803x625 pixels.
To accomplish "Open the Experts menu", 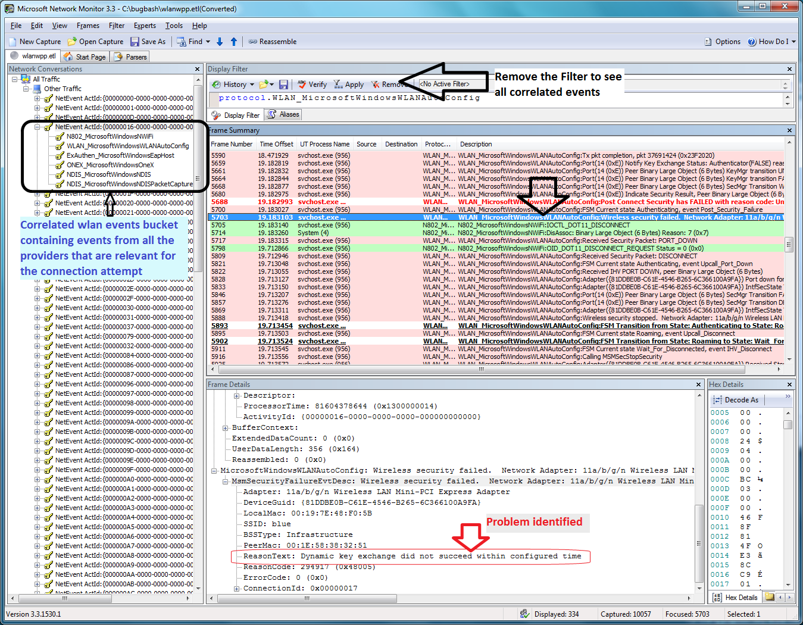I will 145,26.
